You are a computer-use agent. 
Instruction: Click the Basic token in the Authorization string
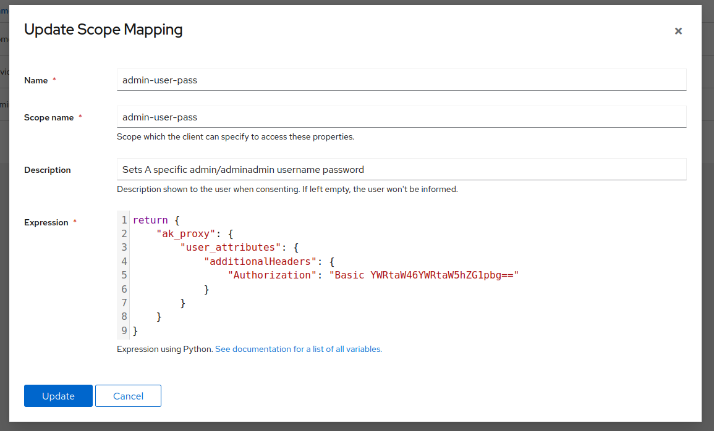coord(348,275)
